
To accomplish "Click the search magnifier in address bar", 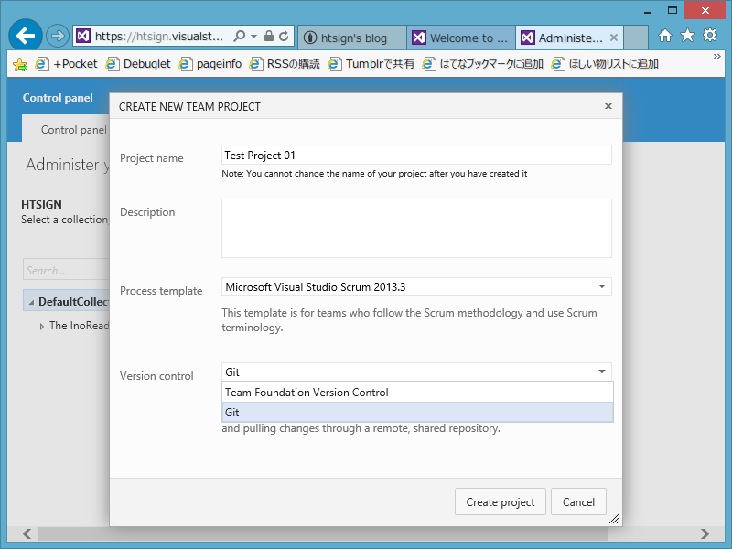I will click(239, 36).
